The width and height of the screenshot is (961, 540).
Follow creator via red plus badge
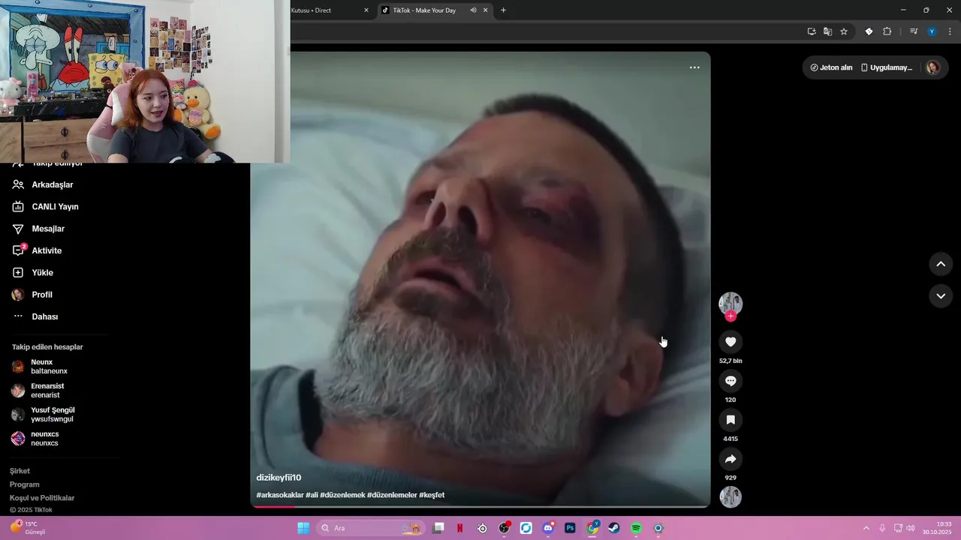731,316
